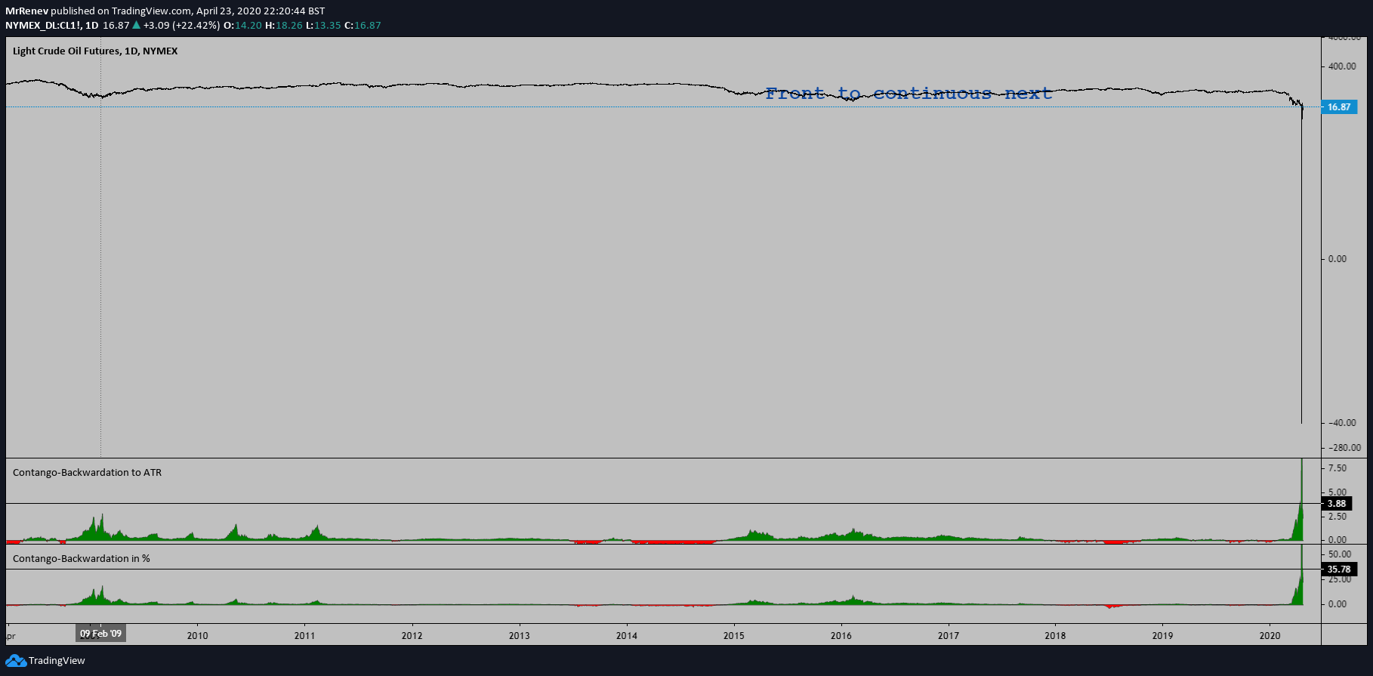Screen dimensions: 1373x676
Task: Click the 3.88 ATR indicator value label
Action: 1337,504
